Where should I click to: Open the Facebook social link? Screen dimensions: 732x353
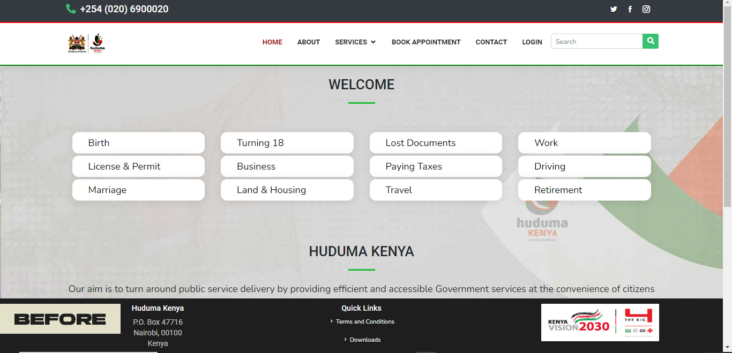pyautogui.click(x=630, y=9)
